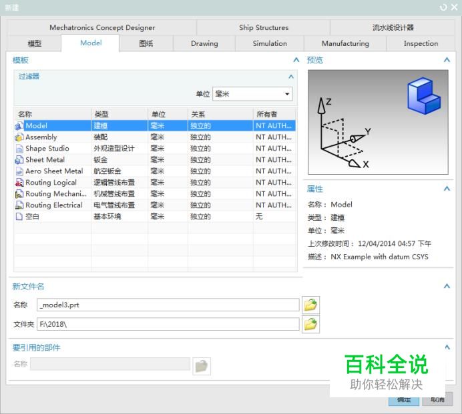Collapse the 过滤器 filter section
Image resolution: width=462 pixels, height=414 pixels.
point(291,77)
